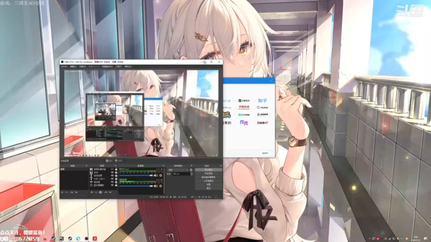Viewport: 431px width, 242px height.
Task: Open the 场景集合(S) menu in OBS
Action: click(107, 66)
